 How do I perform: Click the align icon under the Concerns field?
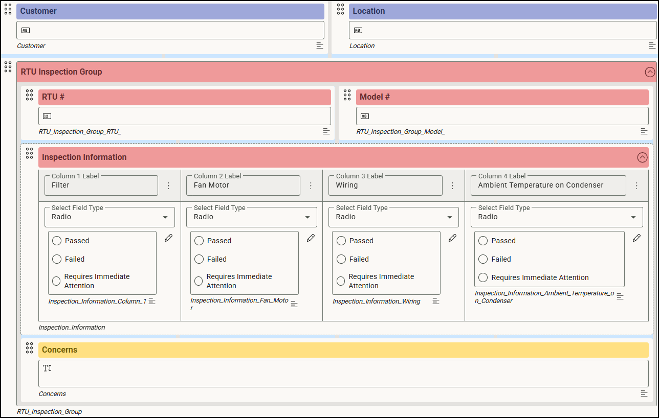pos(644,393)
